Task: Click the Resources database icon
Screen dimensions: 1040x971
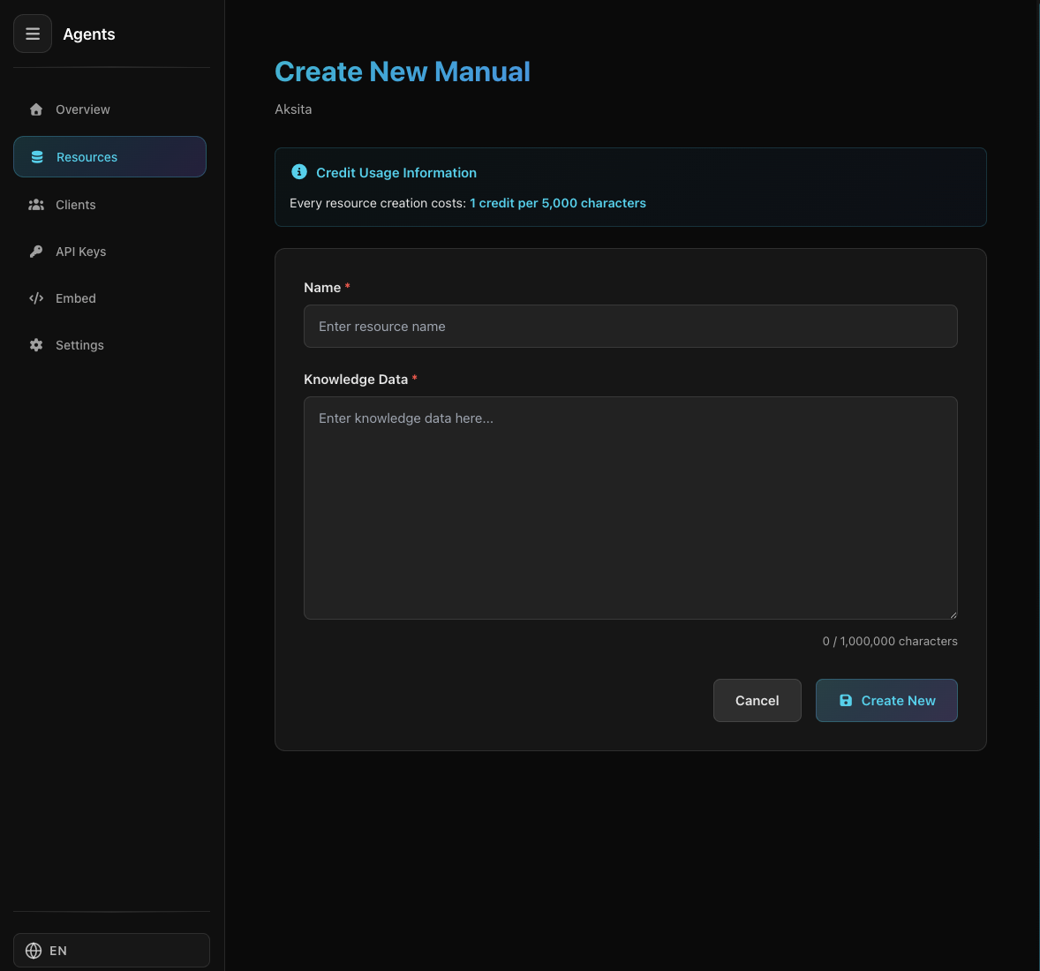Action: (37, 157)
